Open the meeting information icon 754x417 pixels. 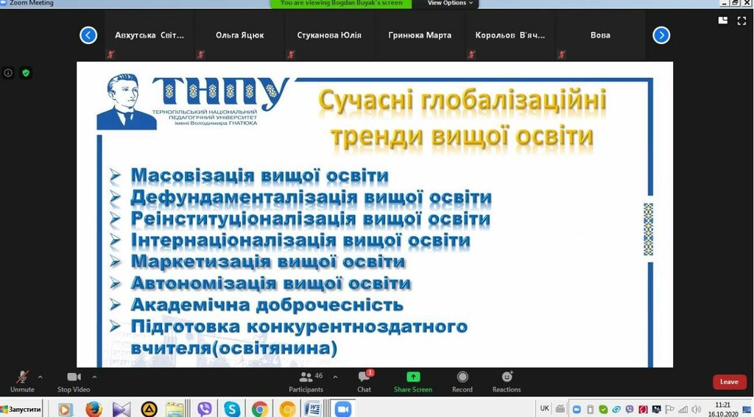[8, 73]
